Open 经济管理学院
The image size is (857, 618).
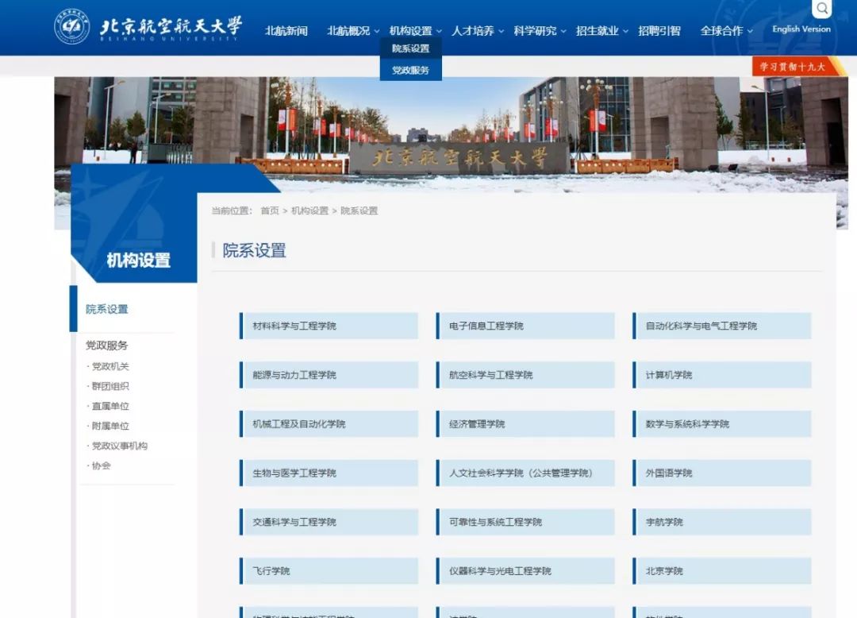(525, 424)
